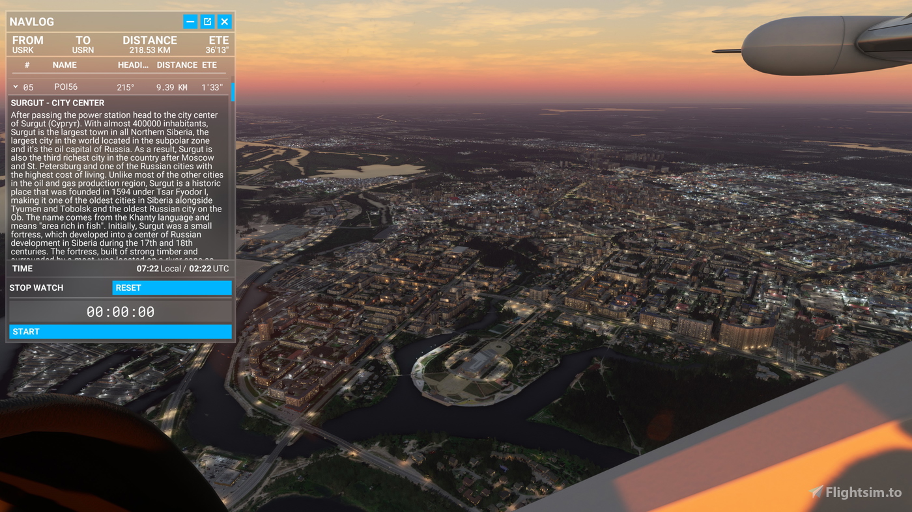
Task: Click the # column header
Action: tap(27, 65)
